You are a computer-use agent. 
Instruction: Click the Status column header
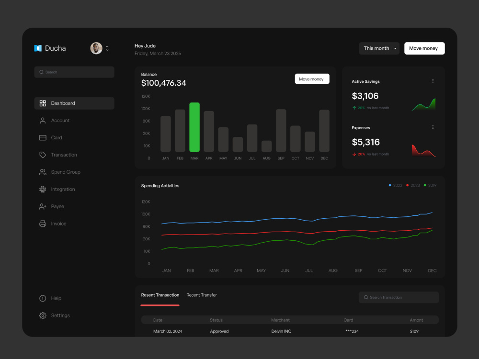click(217, 320)
